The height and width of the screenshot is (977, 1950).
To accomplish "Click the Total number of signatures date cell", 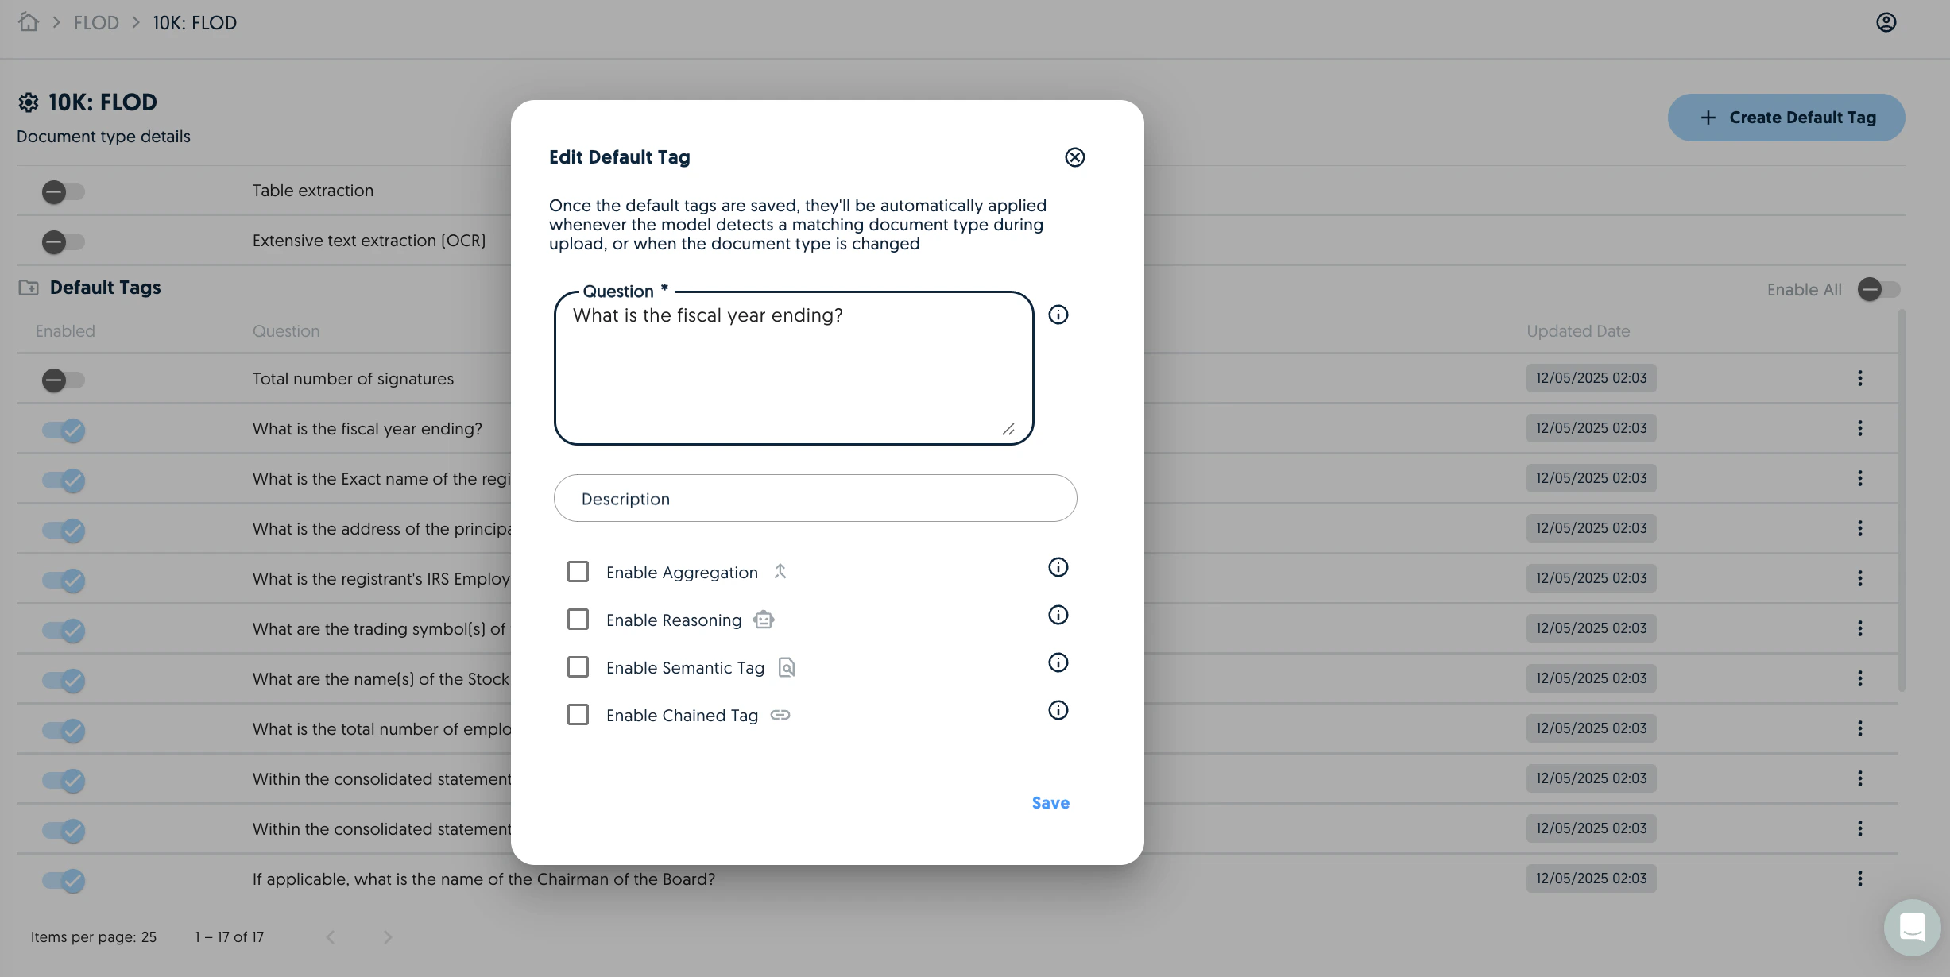I will pyautogui.click(x=1591, y=378).
